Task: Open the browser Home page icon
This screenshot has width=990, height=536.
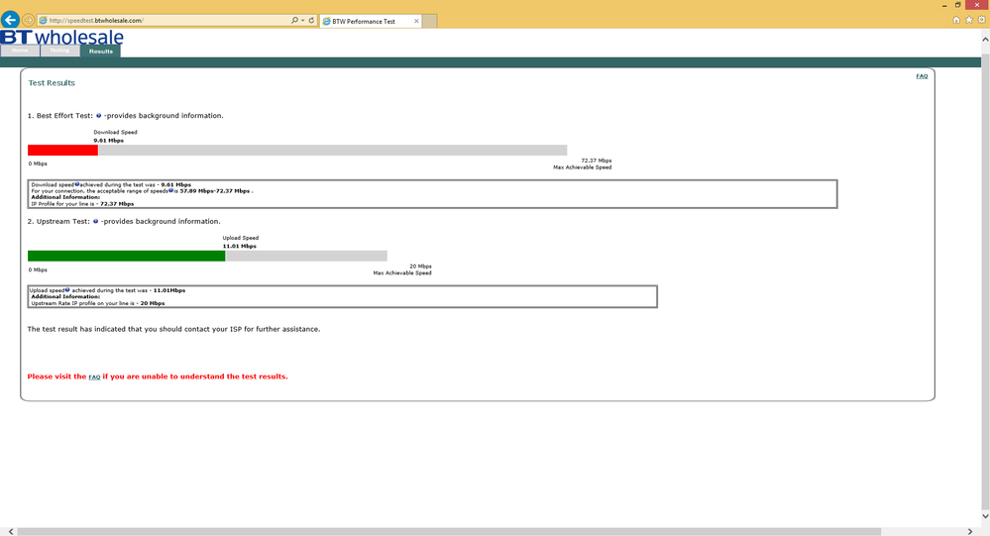Action: pos(956,20)
